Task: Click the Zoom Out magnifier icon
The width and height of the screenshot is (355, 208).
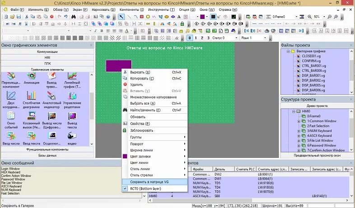Action: click(x=330, y=17)
